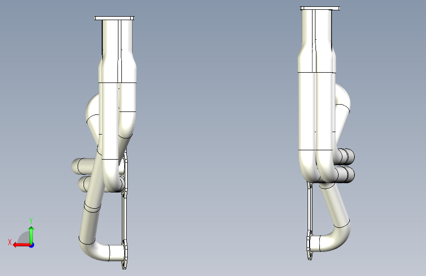This screenshot has height=276, width=426.
Task: Click the green Y axis arrow on triad
Action: (31, 235)
